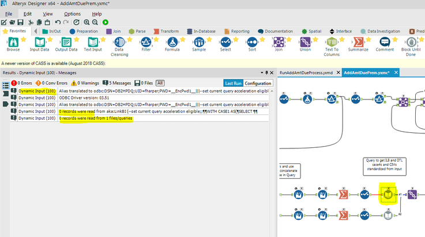The image size is (425, 237).
Task: Select the Input Data tool
Action: pyautogui.click(x=40, y=44)
